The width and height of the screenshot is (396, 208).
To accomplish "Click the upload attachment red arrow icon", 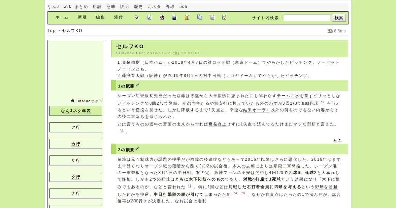I will coord(162,17).
